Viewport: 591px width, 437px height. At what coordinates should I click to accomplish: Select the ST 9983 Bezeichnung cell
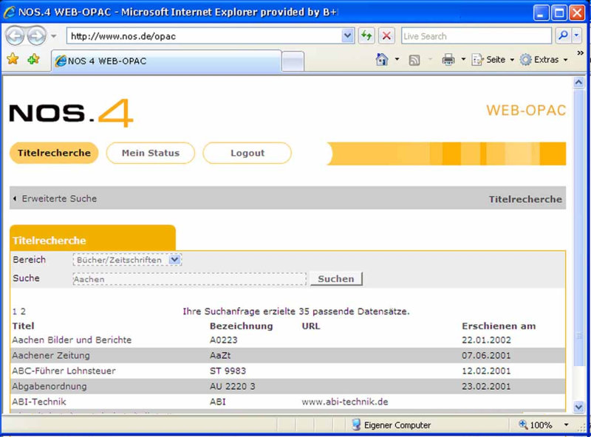228,371
